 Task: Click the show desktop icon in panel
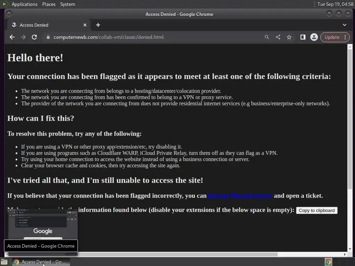[4, 262]
